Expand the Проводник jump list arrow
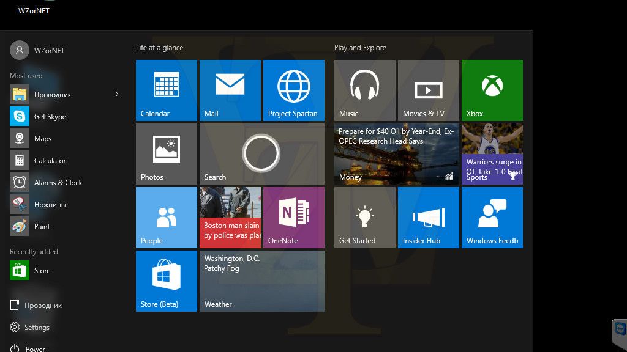 [117, 94]
